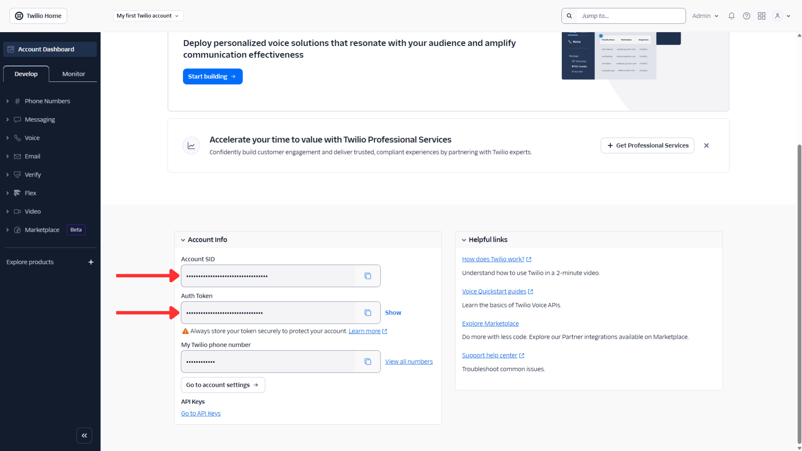This screenshot has width=802, height=451.
Task: Click the Explore products plus icon
Action: coord(91,262)
